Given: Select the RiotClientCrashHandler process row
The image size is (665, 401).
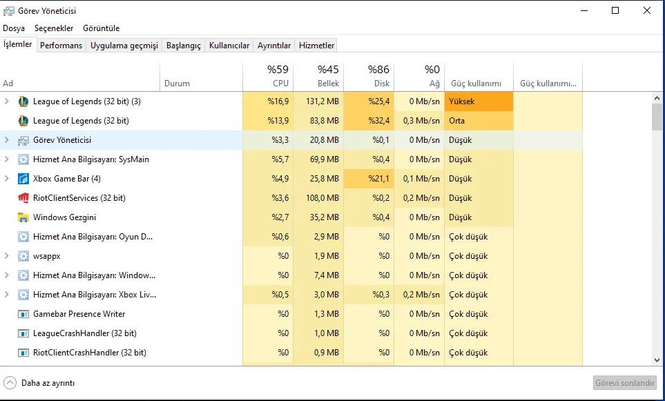Looking at the screenshot, I should click(x=90, y=353).
